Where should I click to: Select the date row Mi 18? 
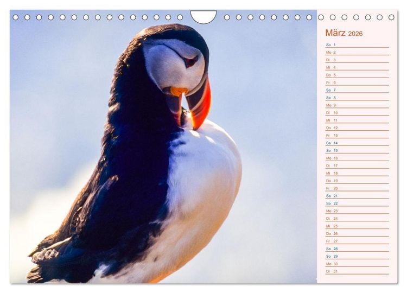coord(357,173)
